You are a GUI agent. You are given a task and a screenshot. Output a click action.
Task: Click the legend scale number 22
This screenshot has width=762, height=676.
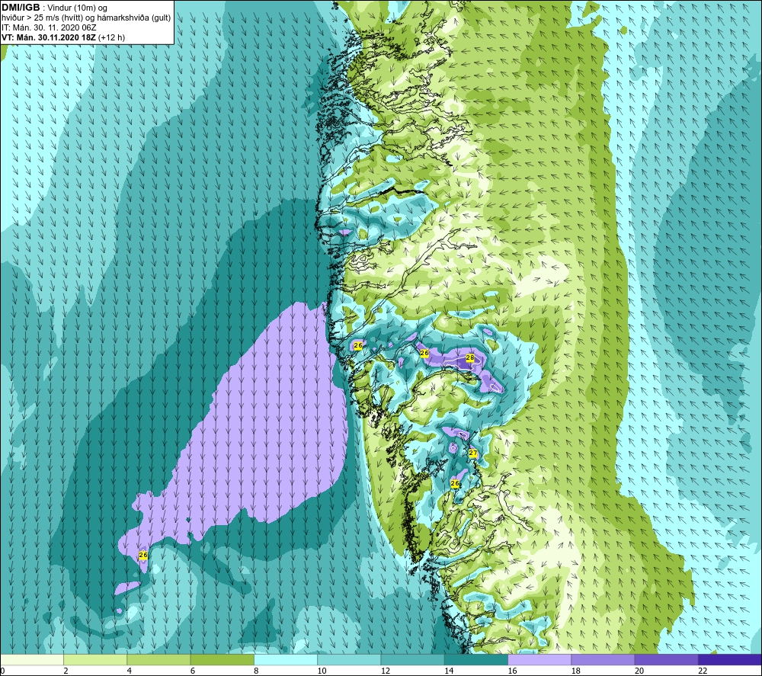[703, 671]
